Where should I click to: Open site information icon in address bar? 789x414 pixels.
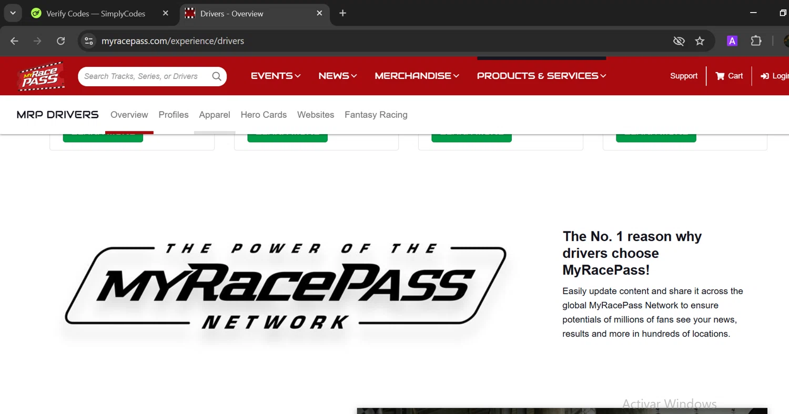click(x=89, y=41)
